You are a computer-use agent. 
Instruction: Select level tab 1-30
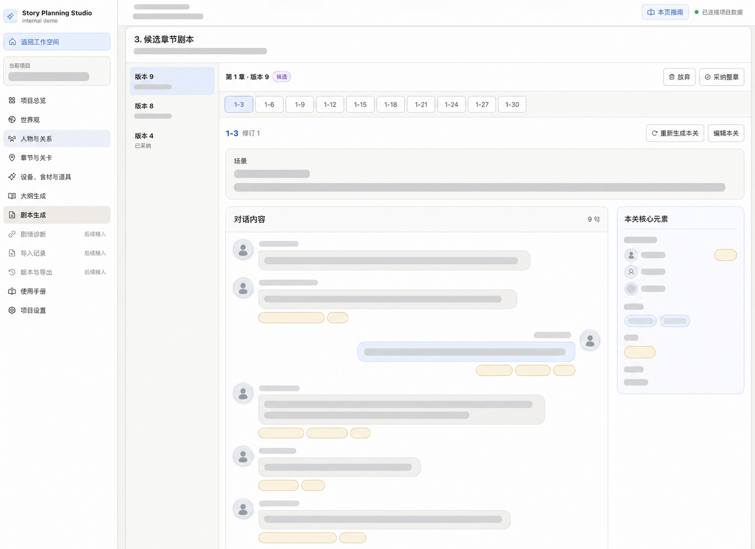click(512, 104)
